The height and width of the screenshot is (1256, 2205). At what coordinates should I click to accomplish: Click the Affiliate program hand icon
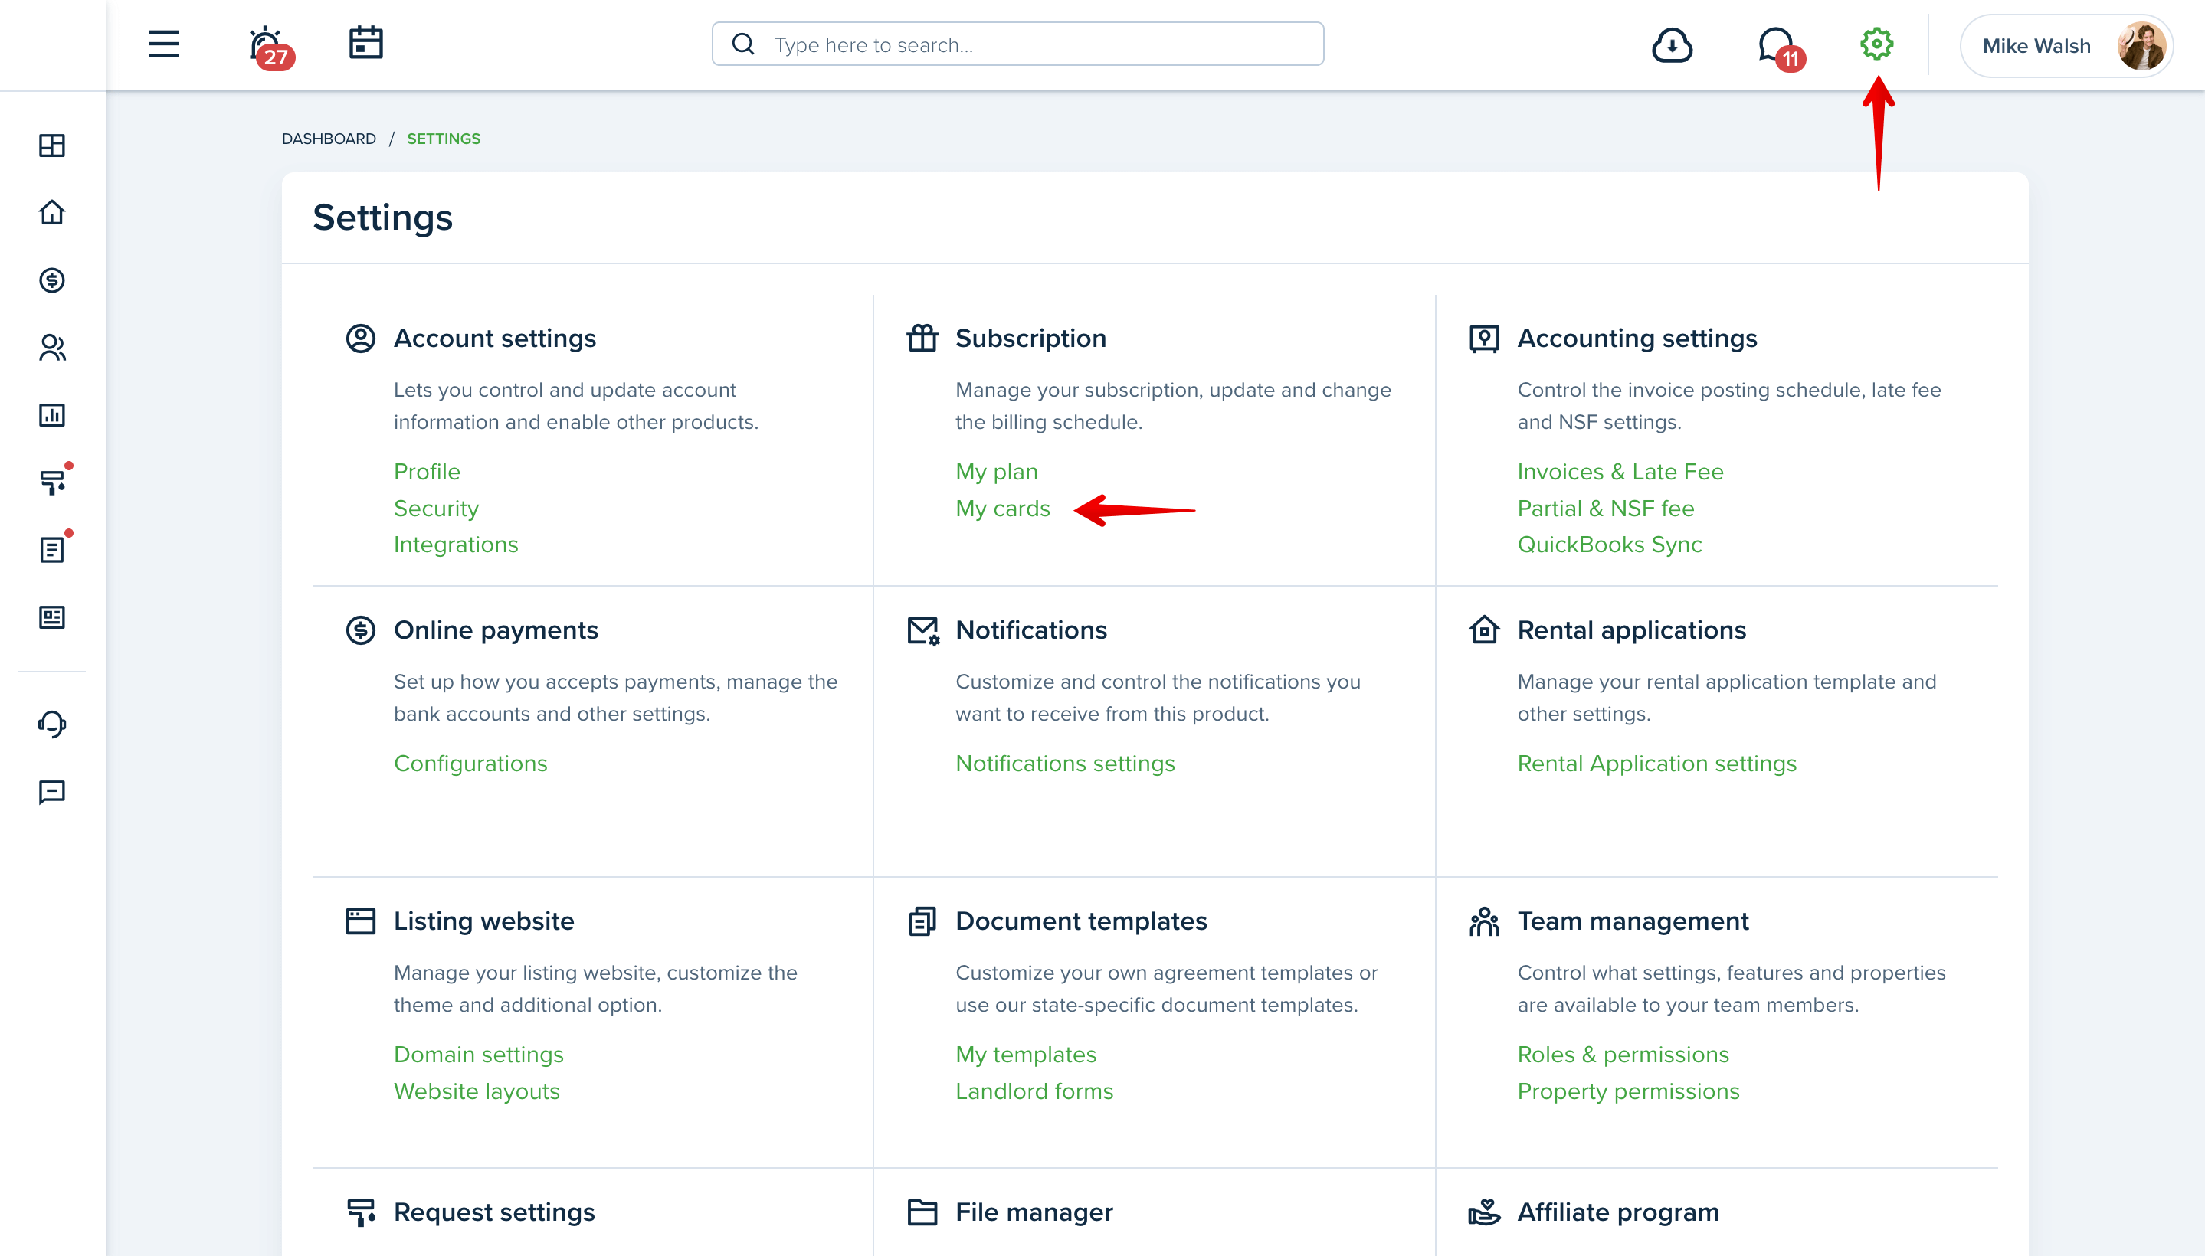click(x=1484, y=1212)
